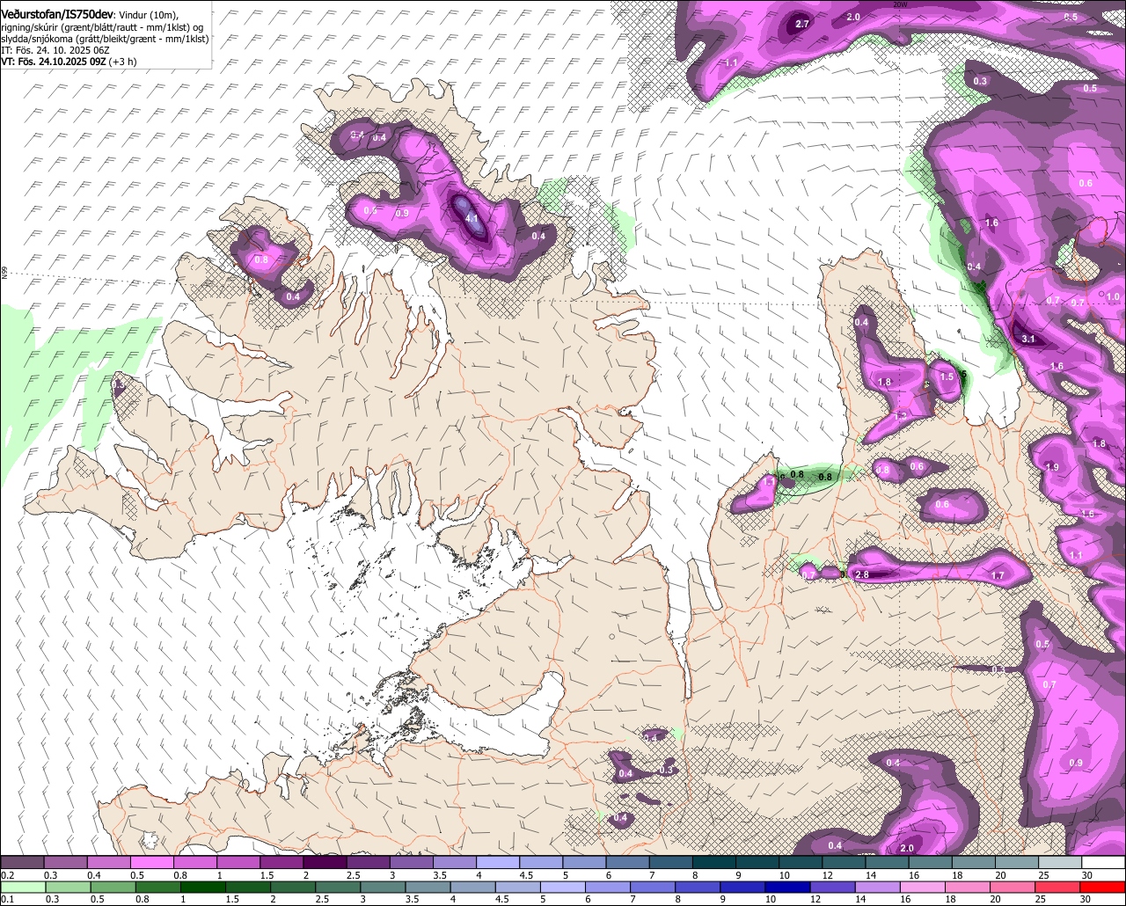Select top legend swatch between 8 and 9
Image resolution: width=1126 pixels, height=906 pixels.
[713, 863]
